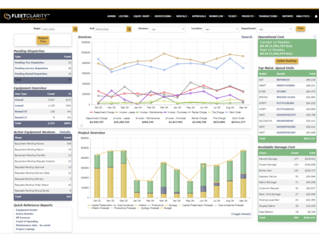This screenshot has height=238, width=319.
Task: Open the Analytics menu
Action: [x=304, y=16]
